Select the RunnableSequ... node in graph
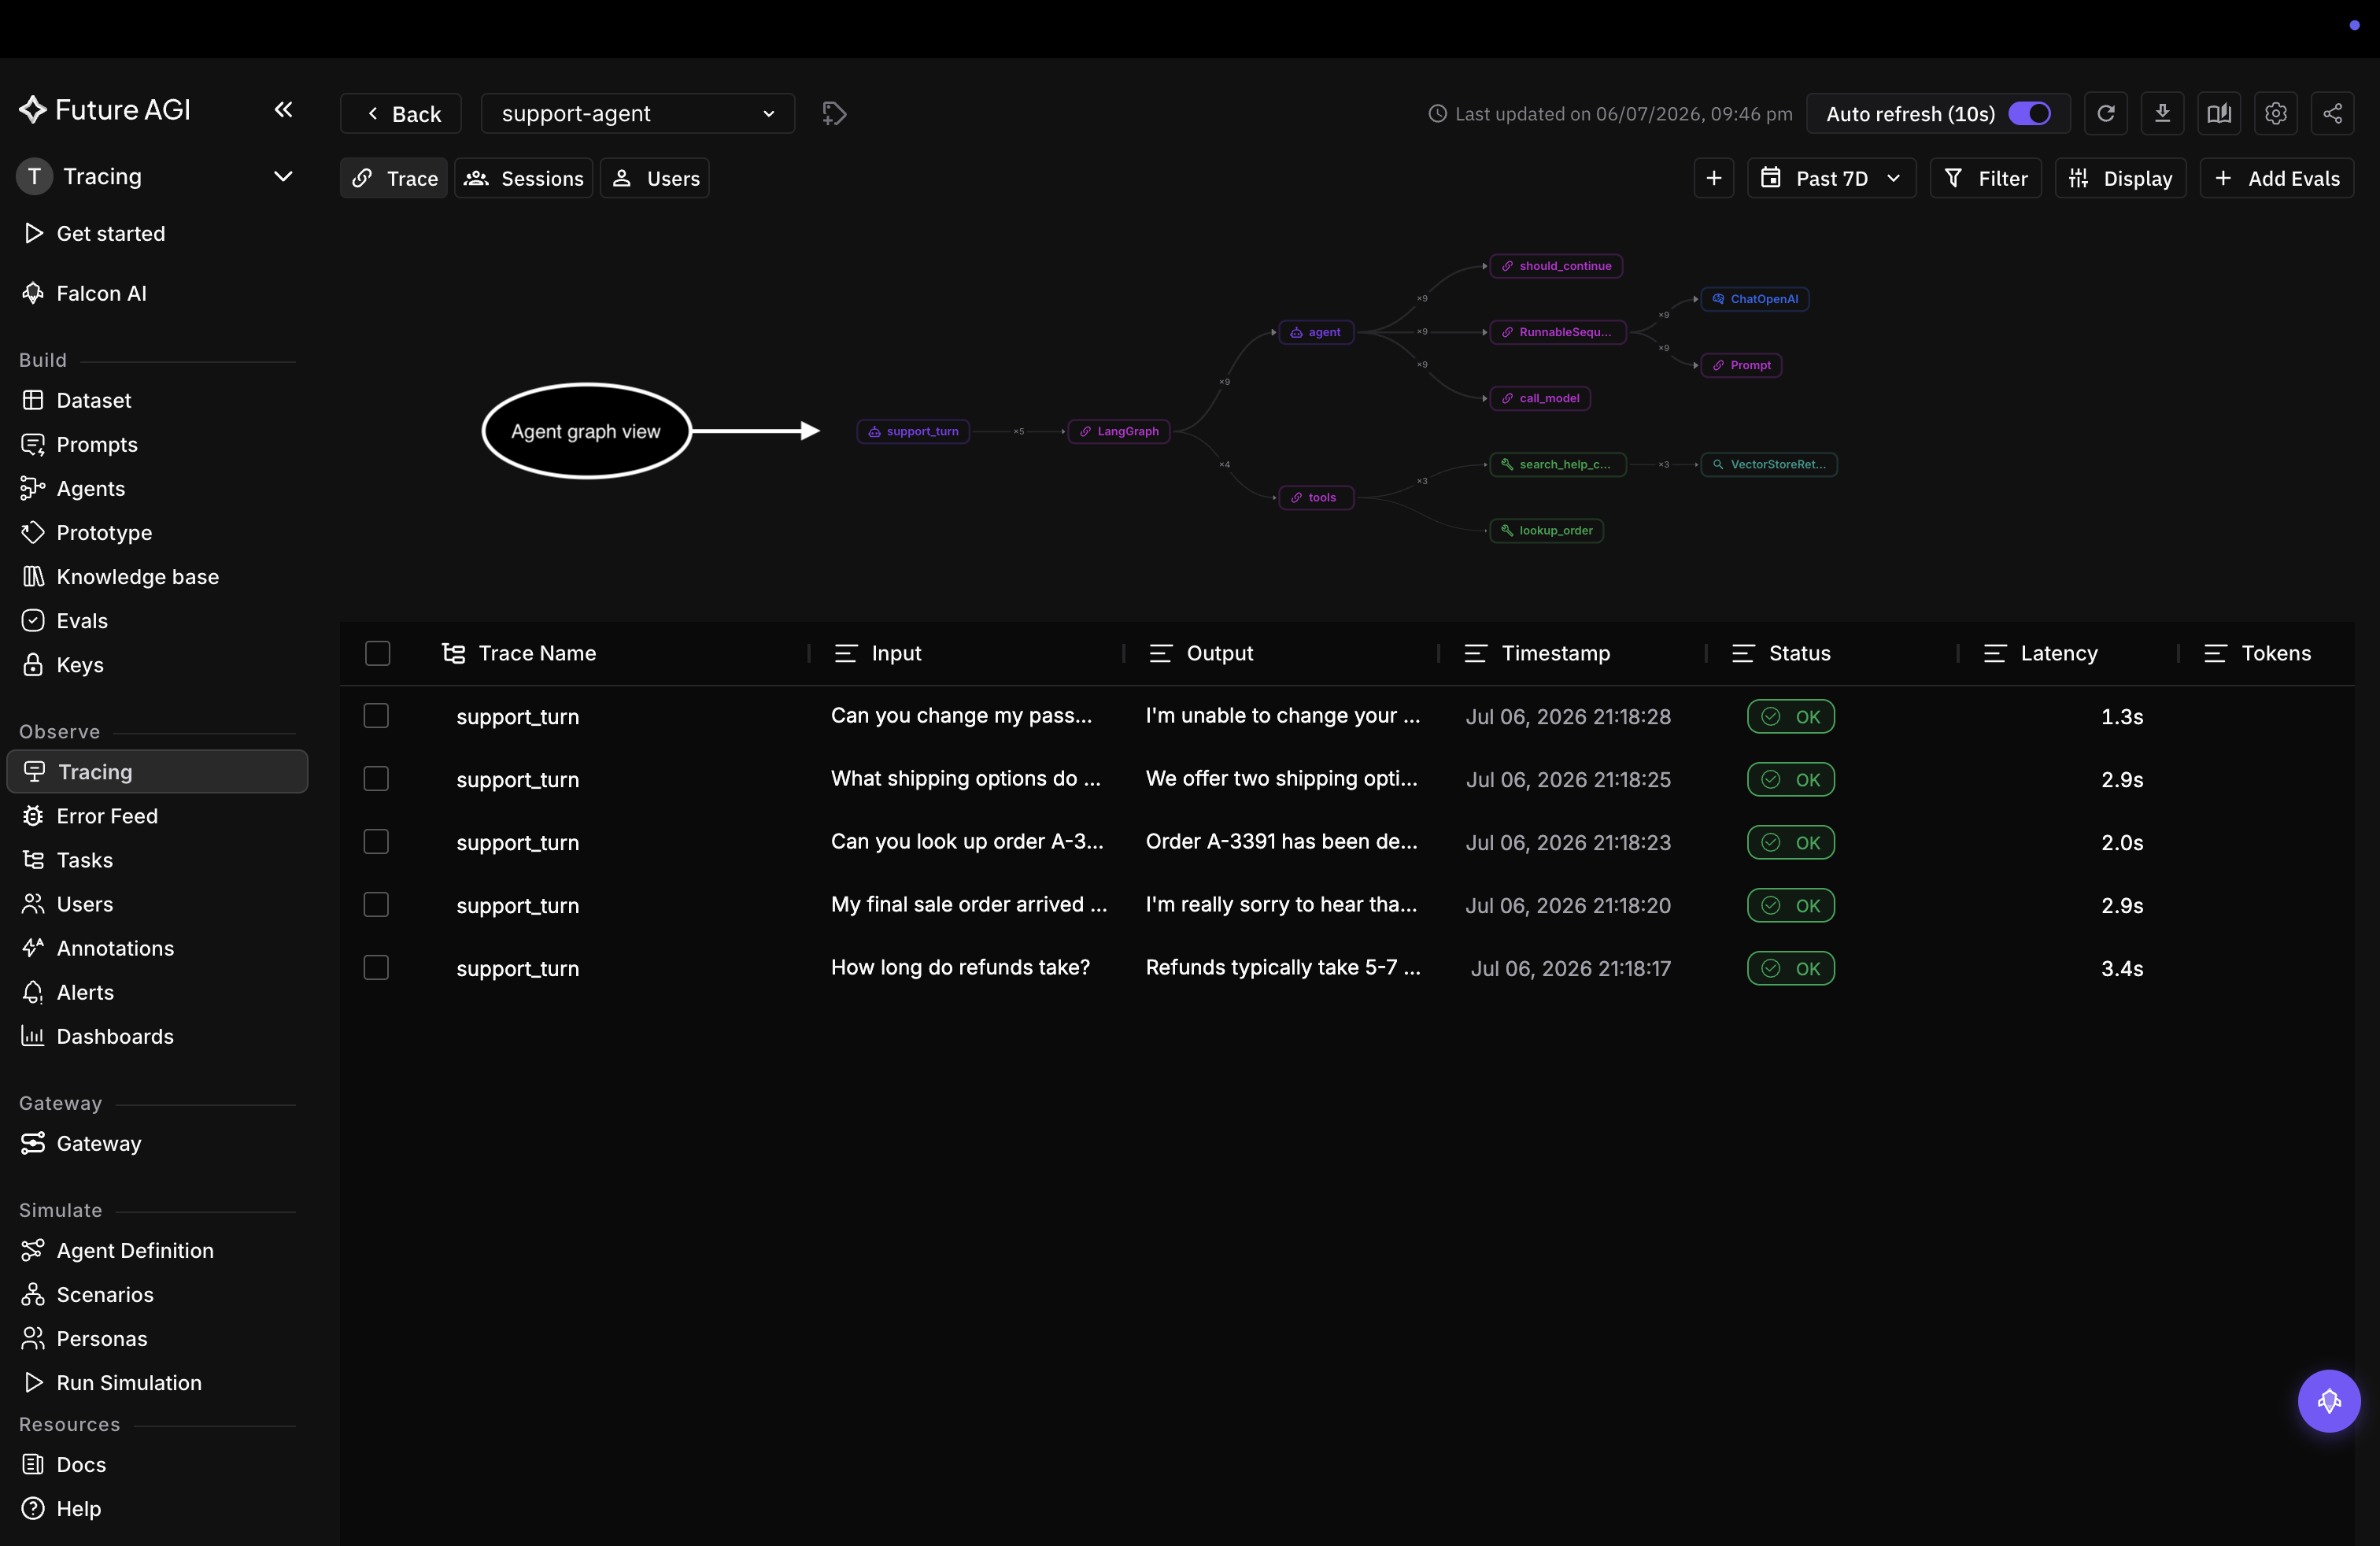This screenshot has height=1546, width=2380. pos(1558,332)
